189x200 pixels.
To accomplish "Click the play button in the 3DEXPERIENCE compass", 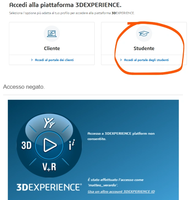I will point(49,145).
